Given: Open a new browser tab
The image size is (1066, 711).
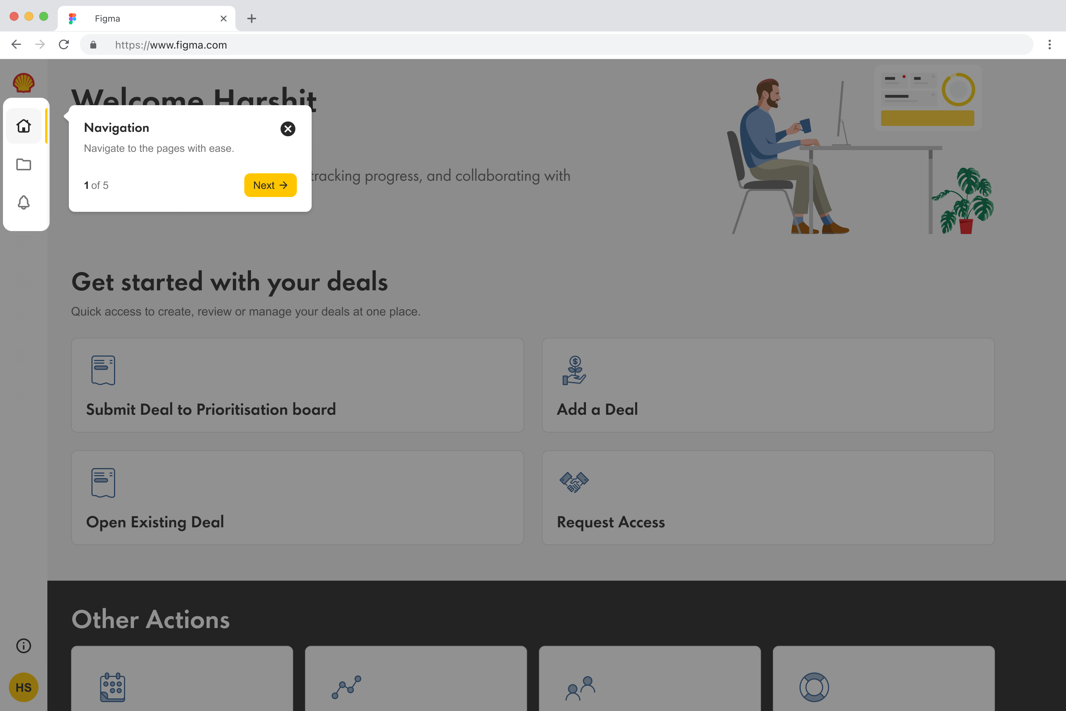Looking at the screenshot, I should 252,18.
